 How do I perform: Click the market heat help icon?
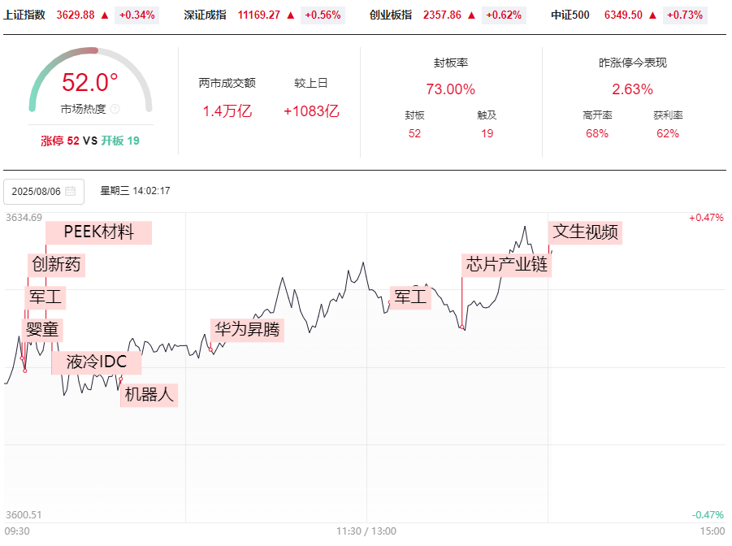(x=115, y=109)
